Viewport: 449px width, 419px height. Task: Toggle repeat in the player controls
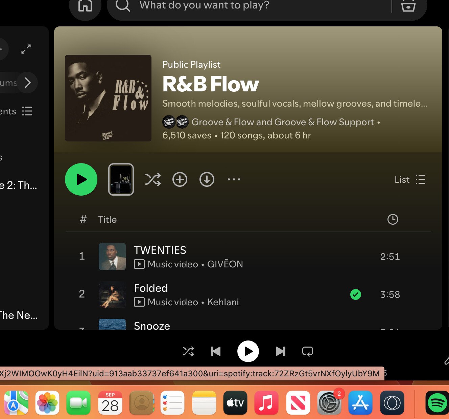click(x=308, y=351)
